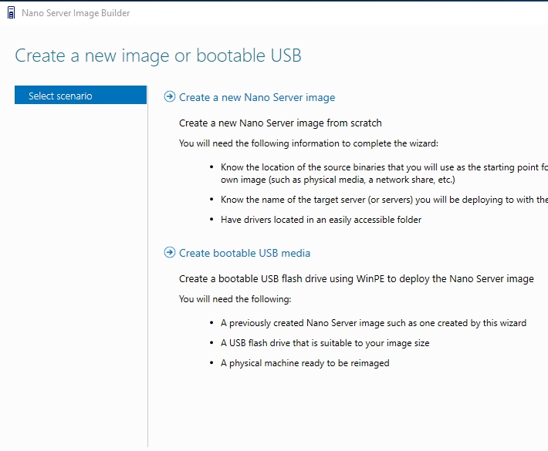Open the Create a new Nano Server image link
Viewport: 548px width, 451px height.
coord(257,98)
